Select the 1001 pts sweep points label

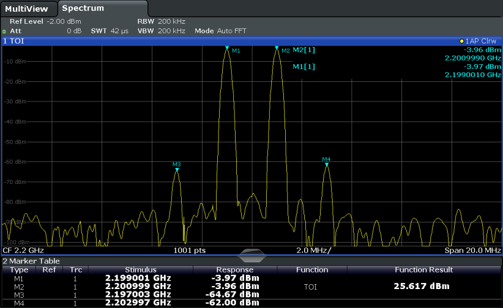tap(190, 251)
